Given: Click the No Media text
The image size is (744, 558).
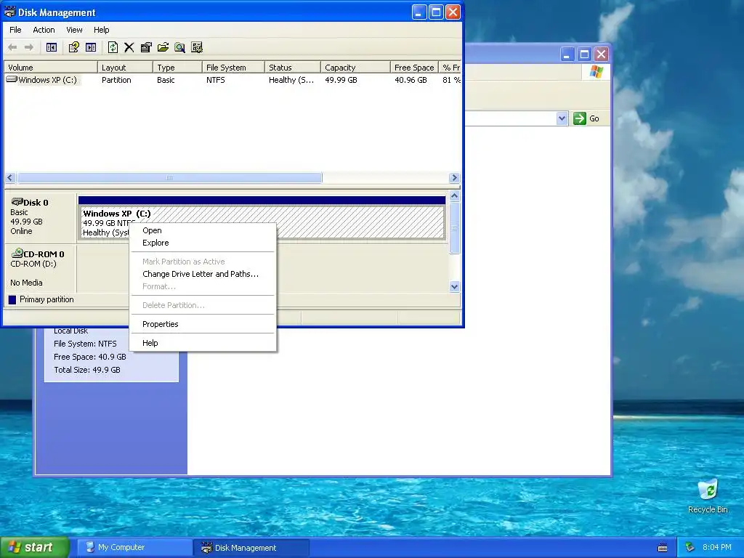Looking at the screenshot, I should pyautogui.click(x=26, y=283).
